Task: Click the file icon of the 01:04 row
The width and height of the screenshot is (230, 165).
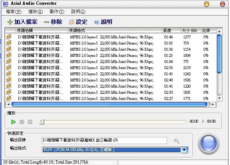Action: coord(9,62)
